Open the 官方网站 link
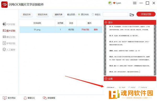This screenshot has width=157, height=101. [9, 98]
